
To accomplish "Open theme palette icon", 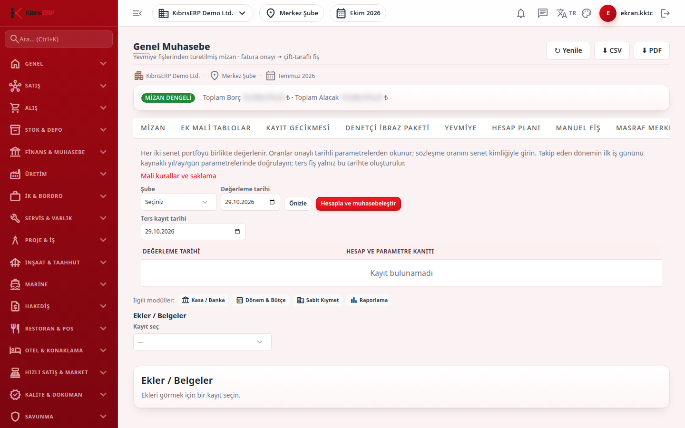I will [x=587, y=13].
